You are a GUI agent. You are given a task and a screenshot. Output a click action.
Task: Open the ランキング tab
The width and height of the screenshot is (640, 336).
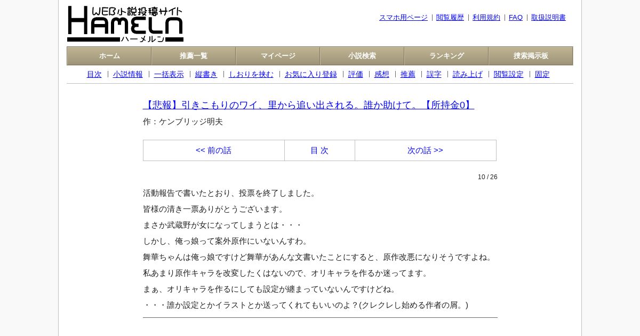click(x=446, y=56)
